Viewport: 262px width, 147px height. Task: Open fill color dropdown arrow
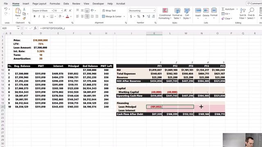[x=63, y=16]
